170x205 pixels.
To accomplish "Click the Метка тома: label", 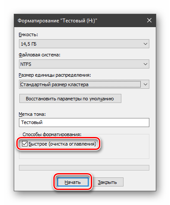I will tap(32, 114).
